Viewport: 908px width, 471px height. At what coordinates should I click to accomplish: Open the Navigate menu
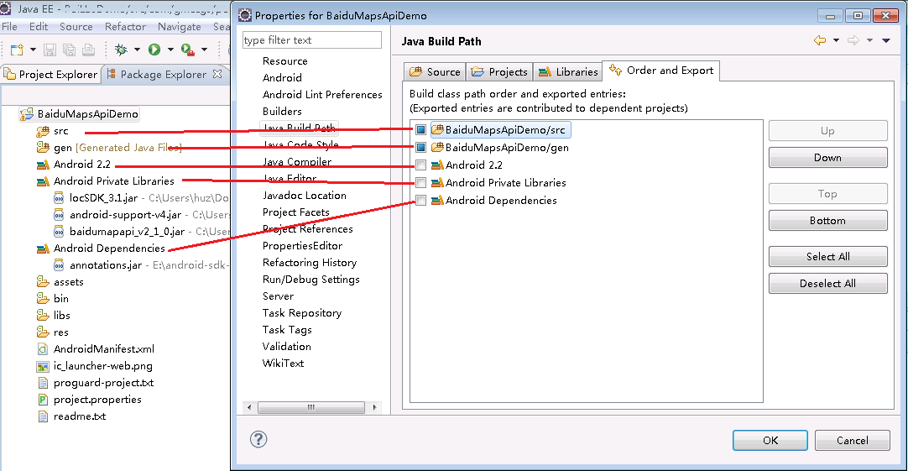tap(180, 27)
